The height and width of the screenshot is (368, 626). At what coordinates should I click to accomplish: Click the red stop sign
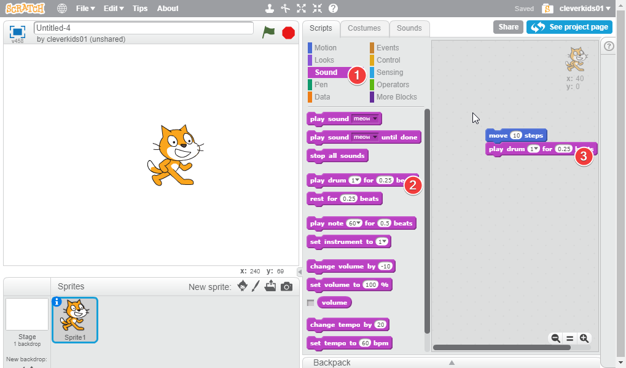pyautogui.click(x=288, y=33)
